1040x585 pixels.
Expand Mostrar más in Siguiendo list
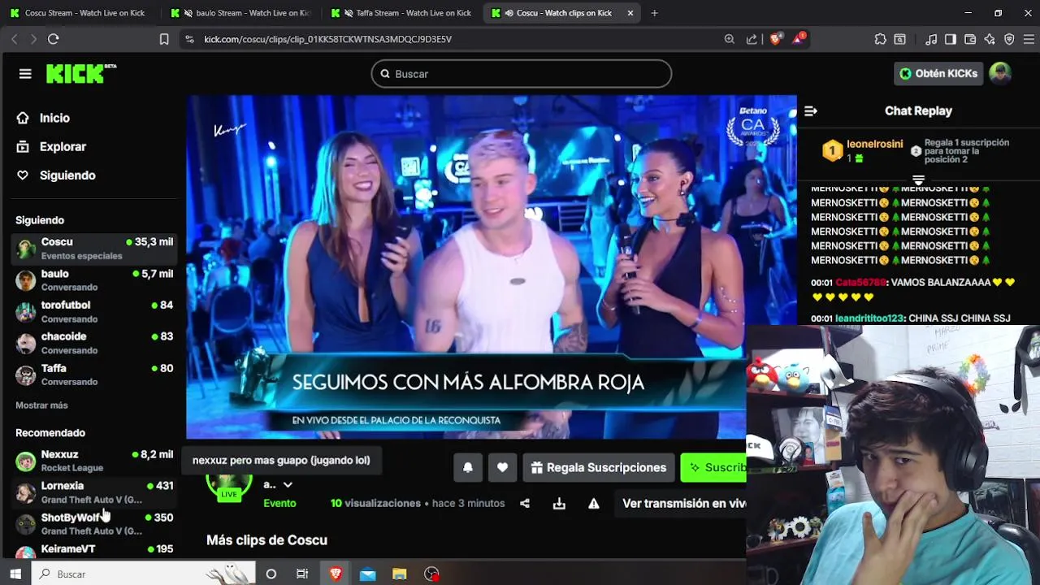(x=41, y=405)
